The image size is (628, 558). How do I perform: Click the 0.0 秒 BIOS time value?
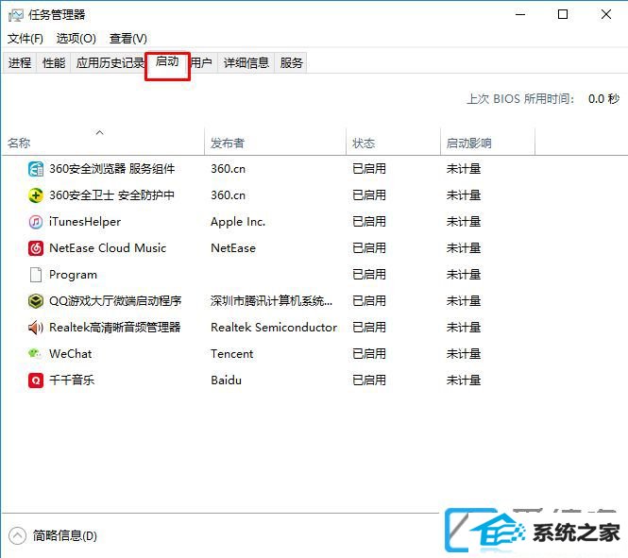(x=603, y=99)
